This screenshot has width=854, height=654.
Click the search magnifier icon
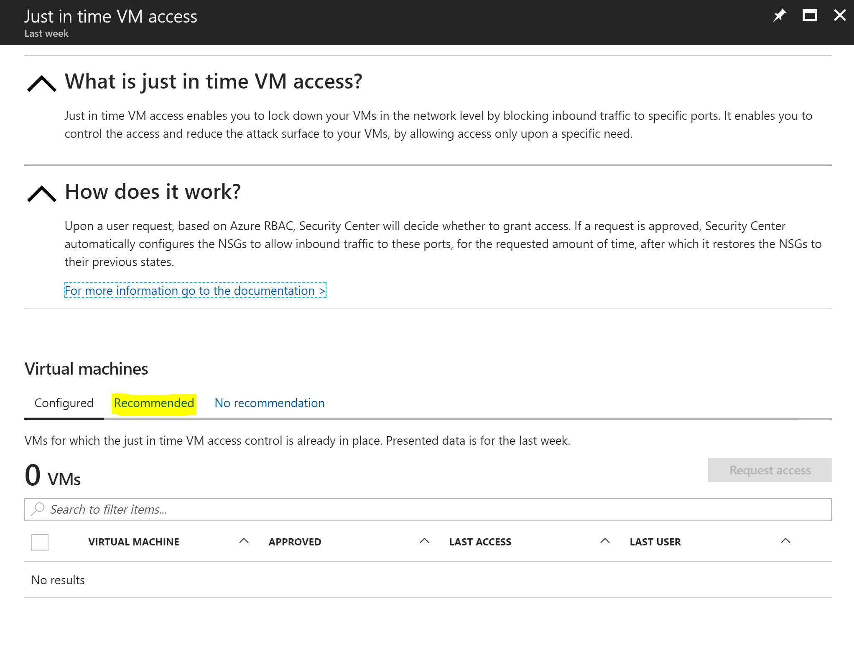click(38, 509)
